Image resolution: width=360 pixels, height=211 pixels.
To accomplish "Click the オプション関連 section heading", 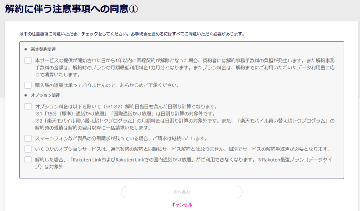I will 45,95.
